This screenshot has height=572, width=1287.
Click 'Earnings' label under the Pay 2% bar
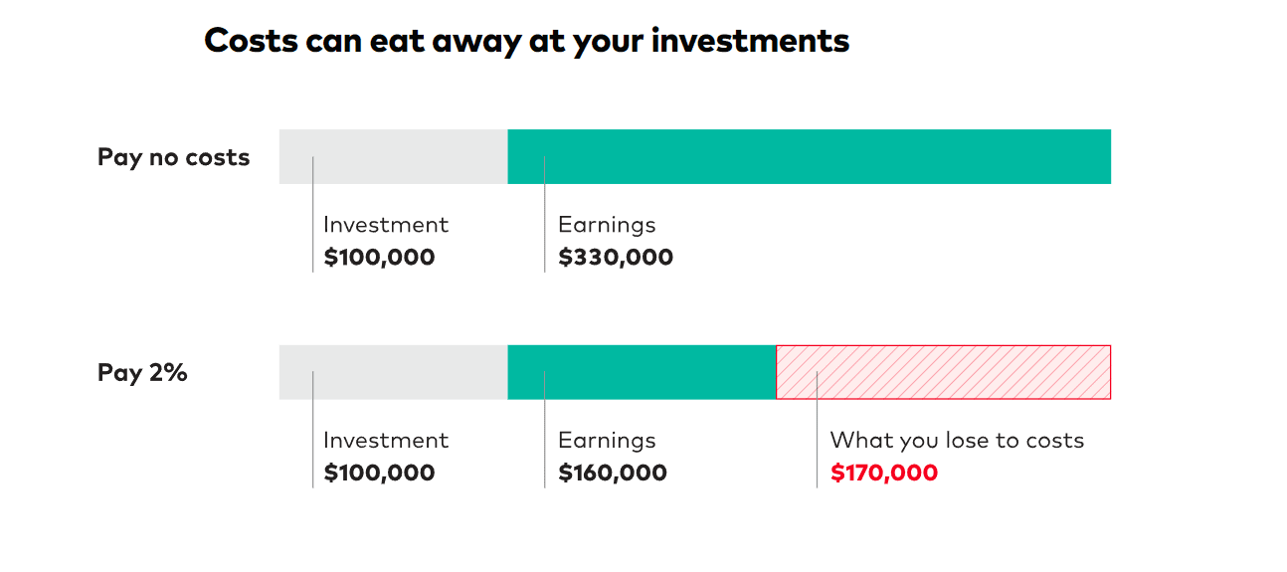(607, 442)
